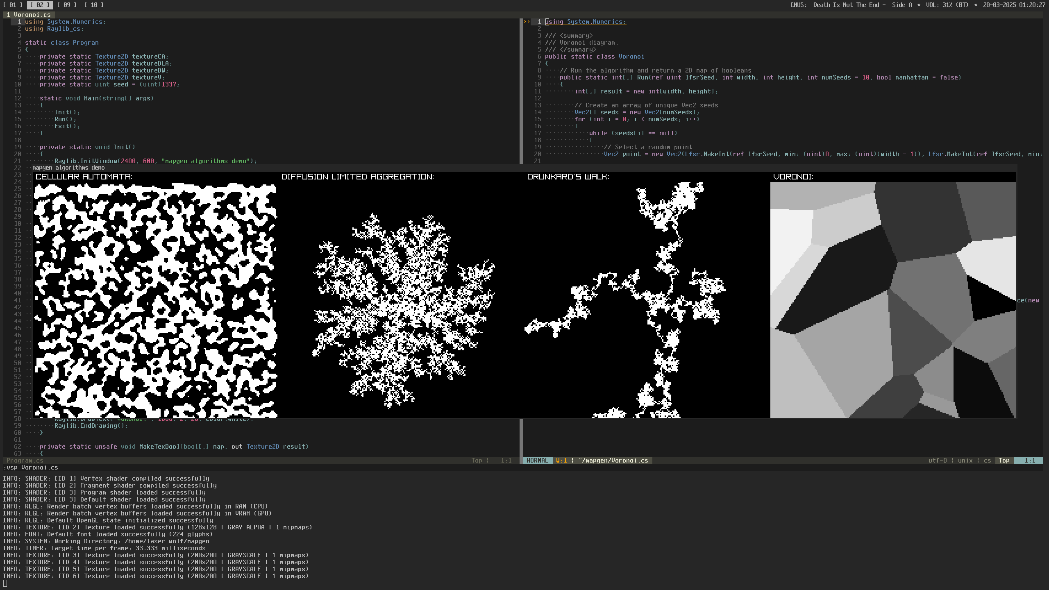
Task: Switch to workspace 09
Action: point(67,5)
